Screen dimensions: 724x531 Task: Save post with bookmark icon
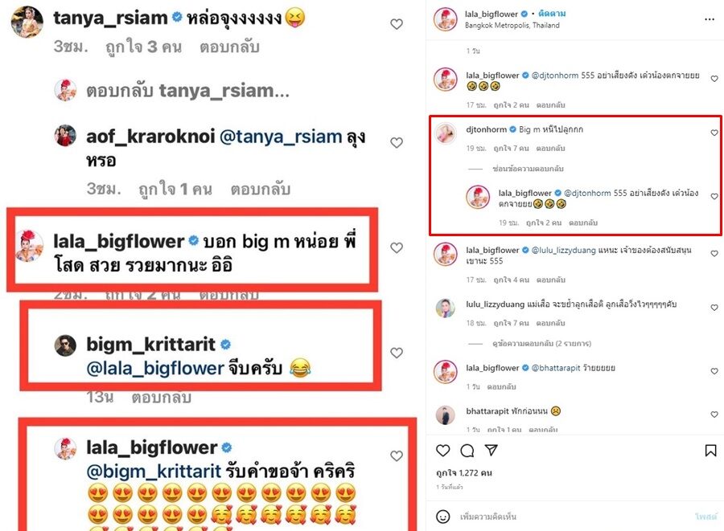(x=710, y=451)
